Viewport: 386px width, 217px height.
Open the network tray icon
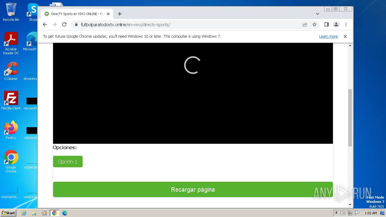350,213
